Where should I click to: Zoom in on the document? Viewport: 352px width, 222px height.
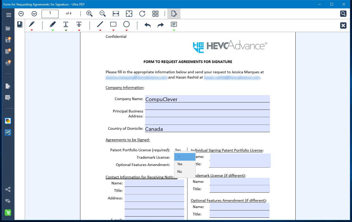click(x=90, y=14)
